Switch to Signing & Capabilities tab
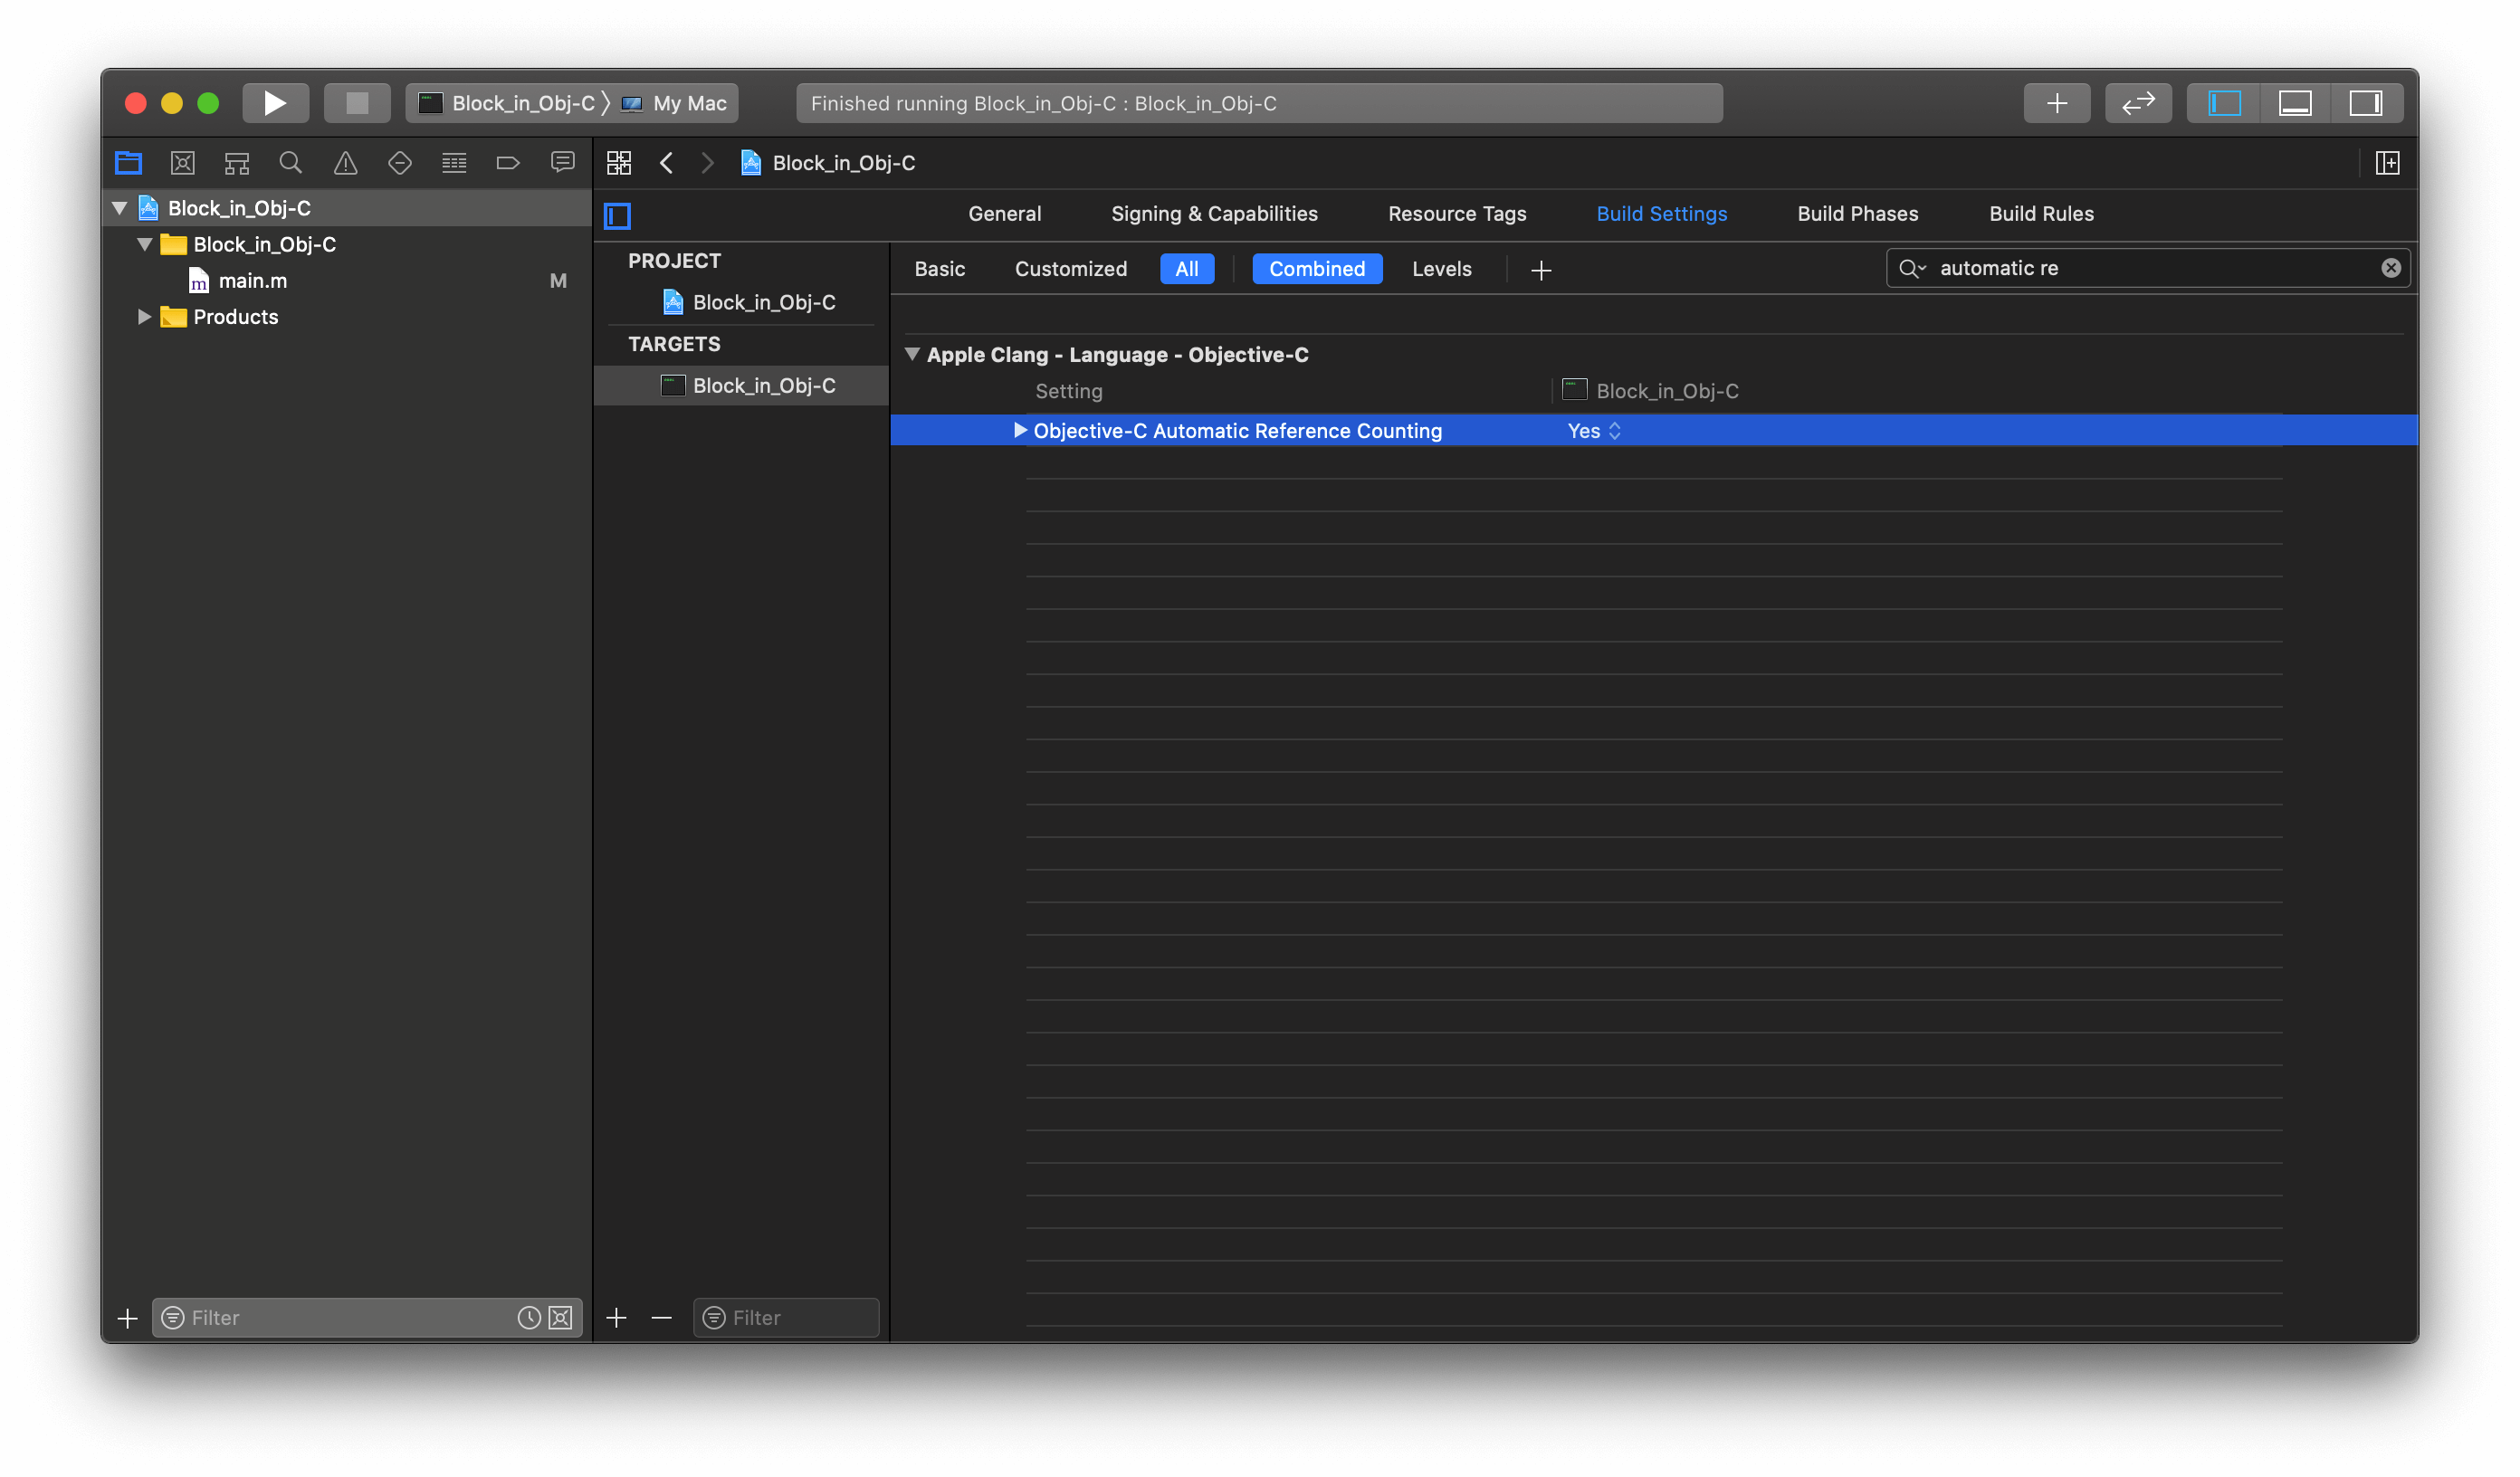The width and height of the screenshot is (2520, 1477). point(1214,214)
